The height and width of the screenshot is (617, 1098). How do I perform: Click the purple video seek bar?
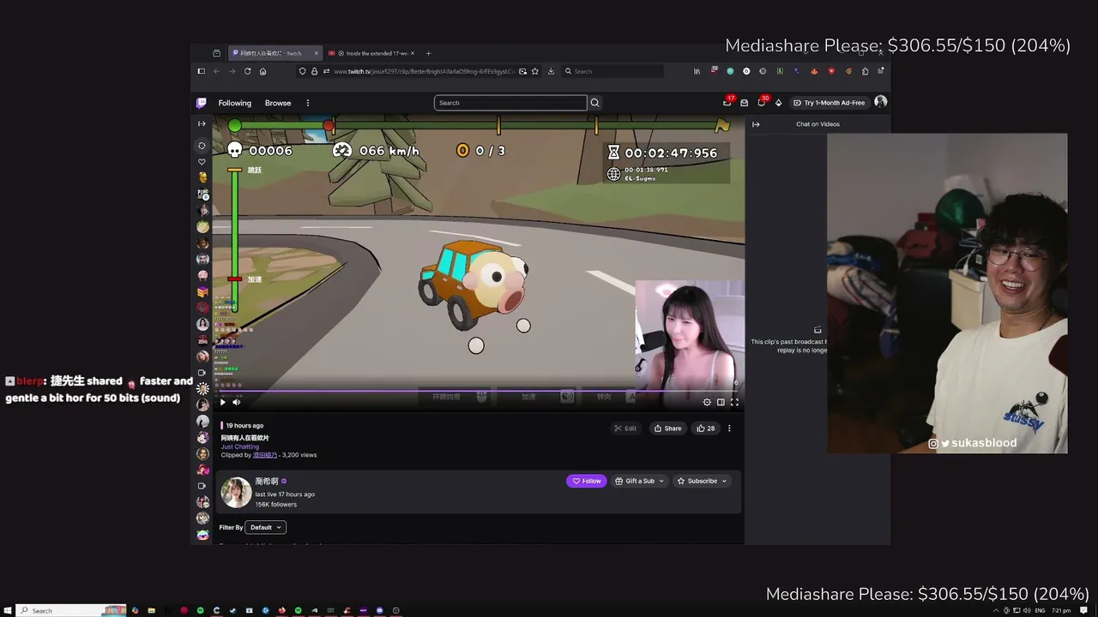pos(479,391)
